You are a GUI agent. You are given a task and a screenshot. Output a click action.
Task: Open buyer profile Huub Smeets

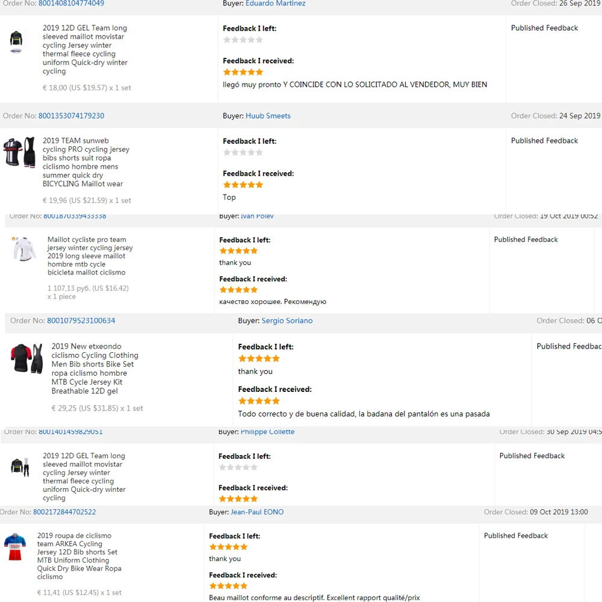tap(268, 116)
